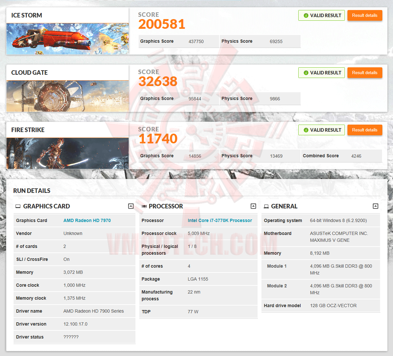393x356 pixels.
Task: Select TDP value 77 W
Action: [193, 312]
